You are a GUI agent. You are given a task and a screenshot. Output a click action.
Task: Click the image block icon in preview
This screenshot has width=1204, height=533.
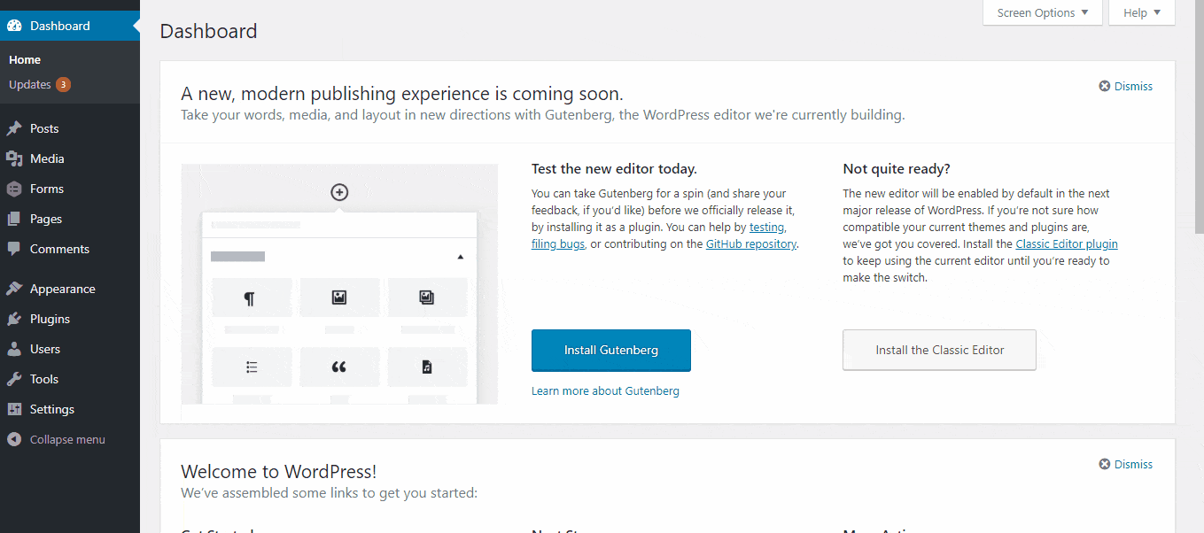tap(339, 298)
